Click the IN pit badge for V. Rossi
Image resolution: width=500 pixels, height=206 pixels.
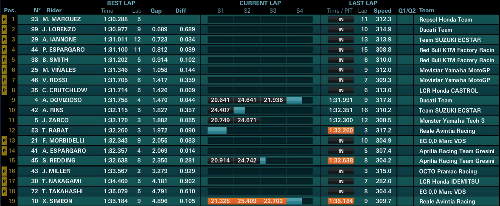point(341,80)
